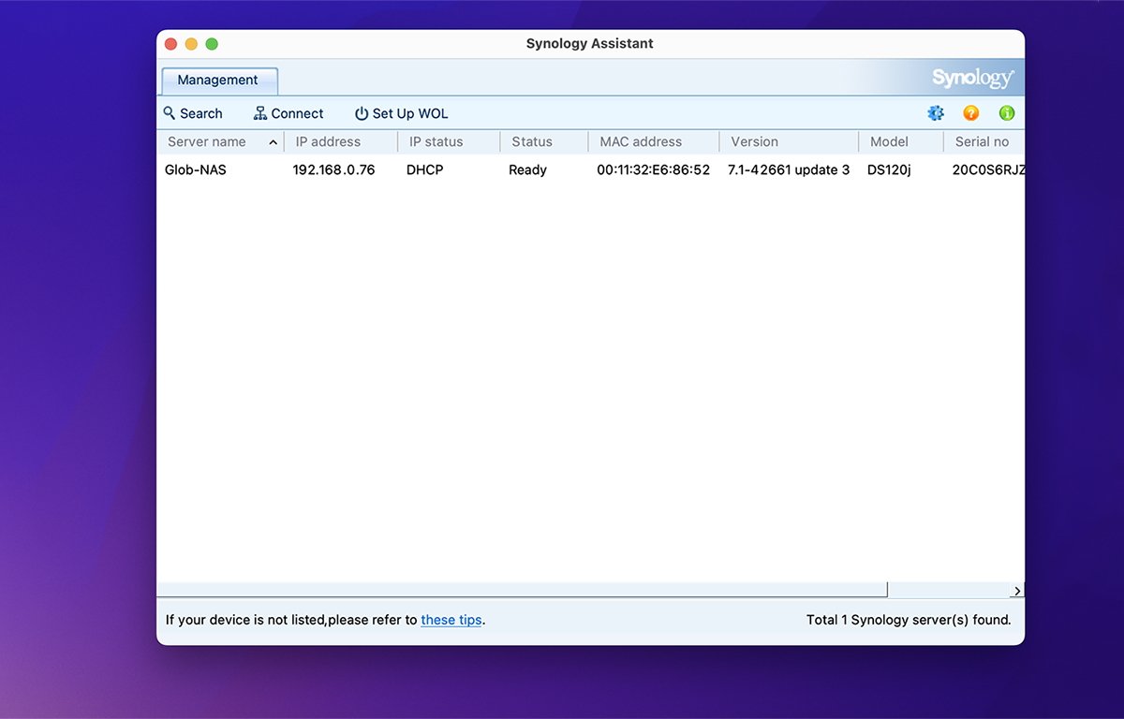Click the Model column header

tap(889, 142)
